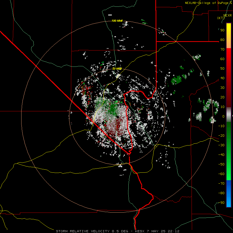Click the positive 30 scale value
Image resolution: width=233 pixels, height=233 pixels.
pyautogui.click(x=222, y=88)
